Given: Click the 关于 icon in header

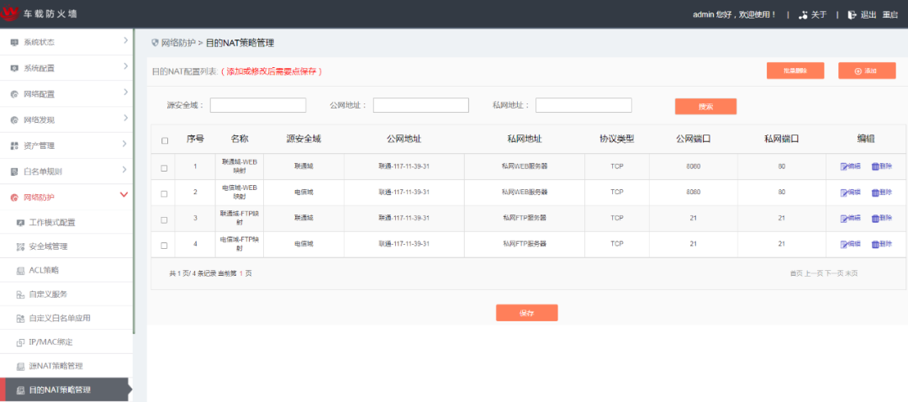Looking at the screenshot, I should point(803,15).
